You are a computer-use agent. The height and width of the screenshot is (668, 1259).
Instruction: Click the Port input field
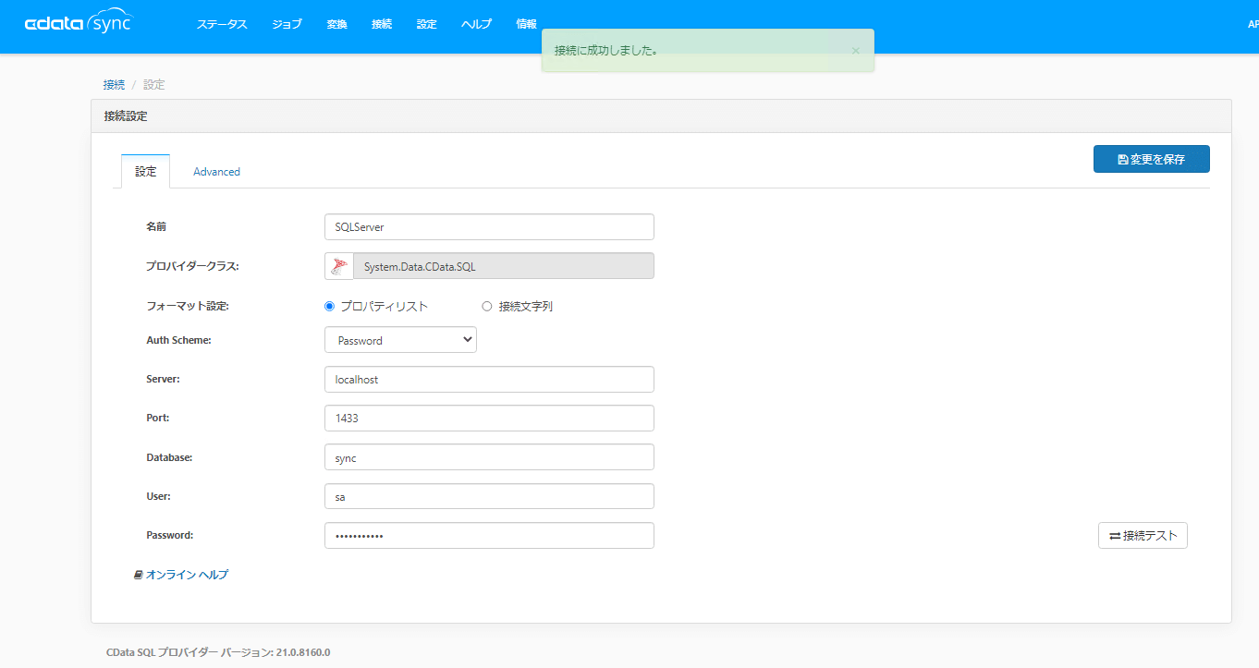pyautogui.click(x=489, y=419)
